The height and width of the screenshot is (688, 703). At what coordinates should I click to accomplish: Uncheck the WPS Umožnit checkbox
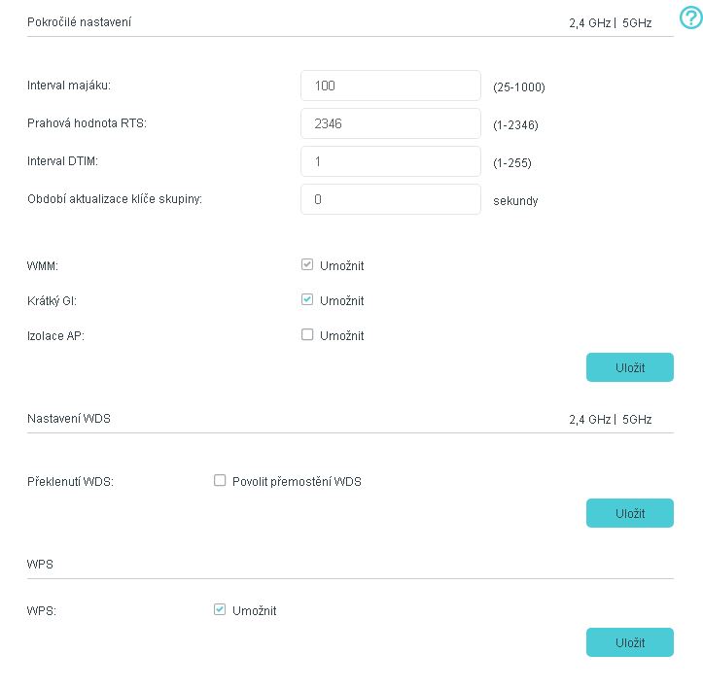(x=220, y=610)
